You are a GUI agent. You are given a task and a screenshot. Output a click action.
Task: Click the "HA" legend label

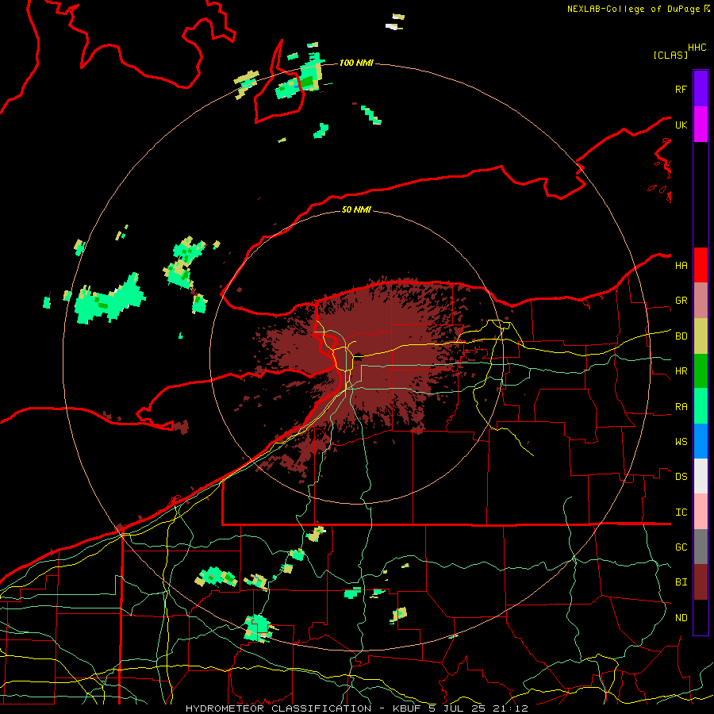click(x=681, y=266)
